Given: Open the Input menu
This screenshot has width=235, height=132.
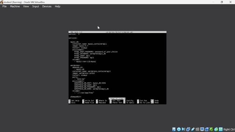Looking at the screenshot, I should tap(36, 7).
